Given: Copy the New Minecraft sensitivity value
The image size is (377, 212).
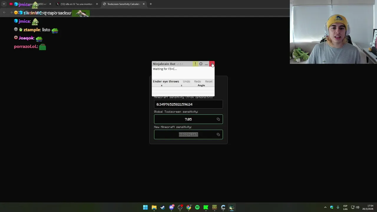Looking at the screenshot, I should pos(218,135).
